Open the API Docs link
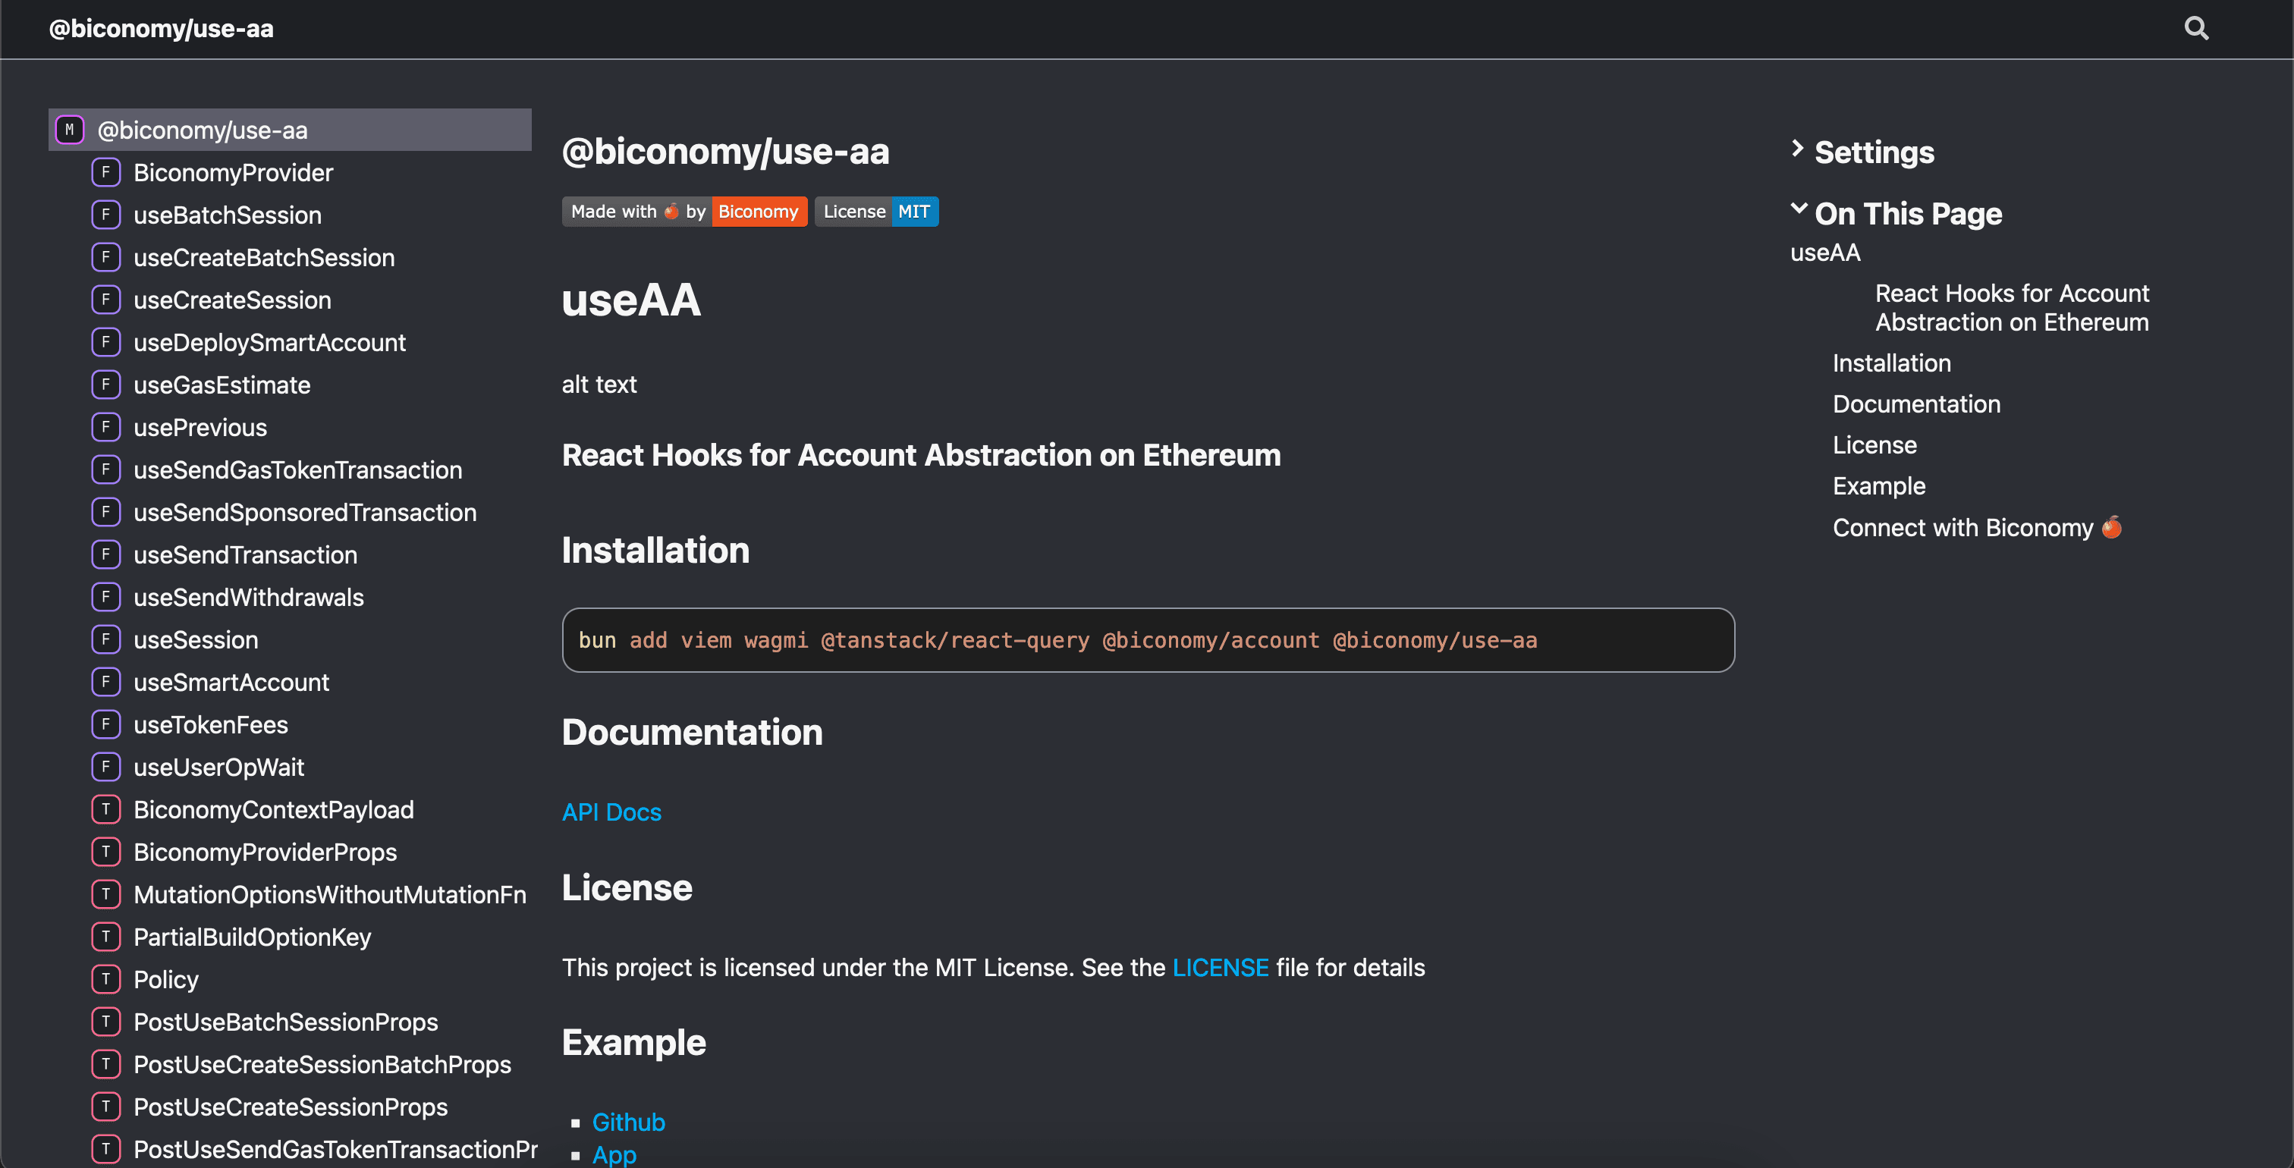 click(611, 812)
